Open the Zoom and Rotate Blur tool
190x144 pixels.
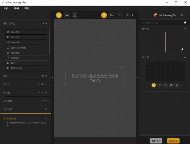pos(26,48)
